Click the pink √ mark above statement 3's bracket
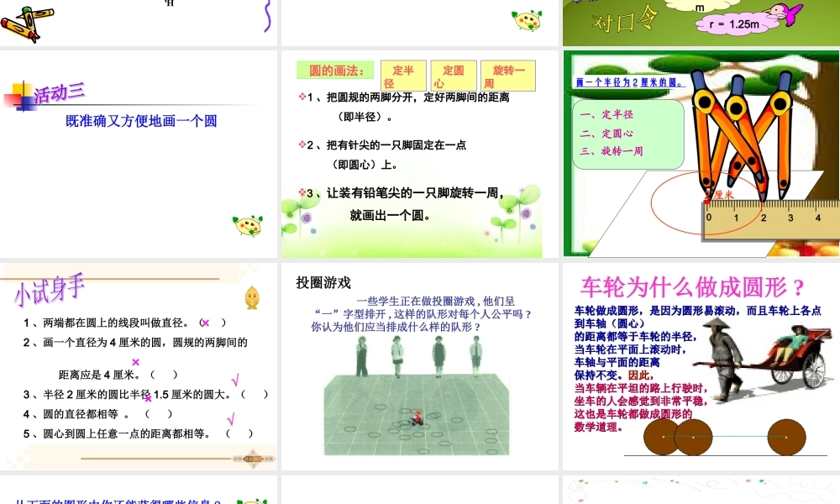The width and height of the screenshot is (840, 504). [x=234, y=381]
